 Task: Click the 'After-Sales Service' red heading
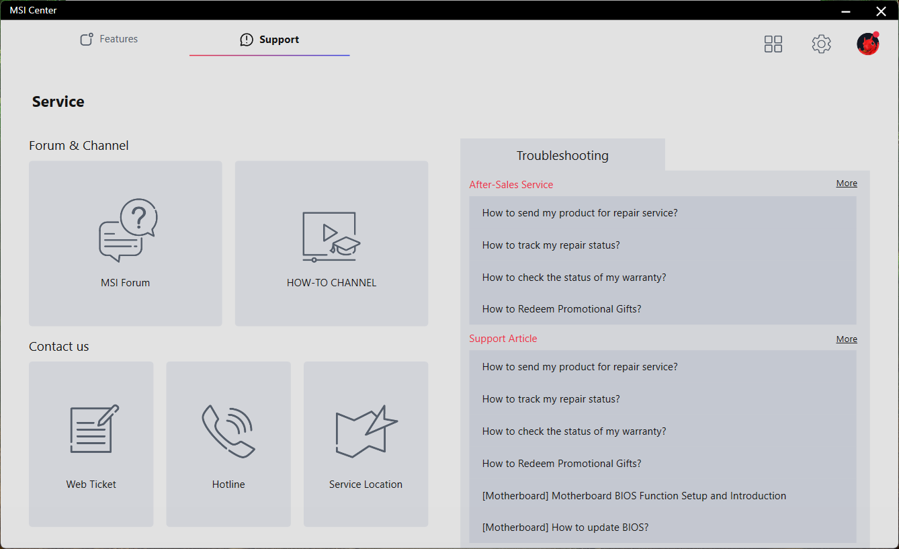tap(511, 185)
